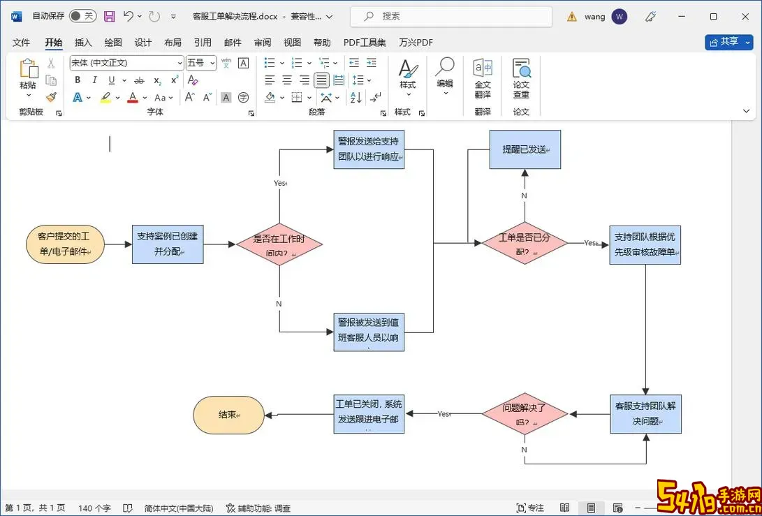This screenshot has height=516, width=762.
Task: Open the numbering list dropdown
Action: (x=309, y=63)
